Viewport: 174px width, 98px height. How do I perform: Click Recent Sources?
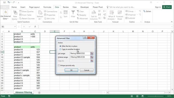[x=27, y=19]
